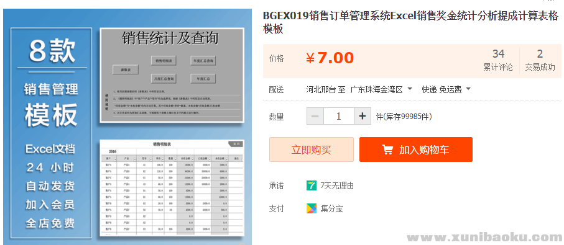Increase quantity with the plus button

[x=362, y=116]
